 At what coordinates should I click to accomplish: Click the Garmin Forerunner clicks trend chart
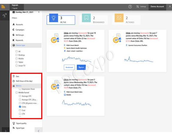139,59
